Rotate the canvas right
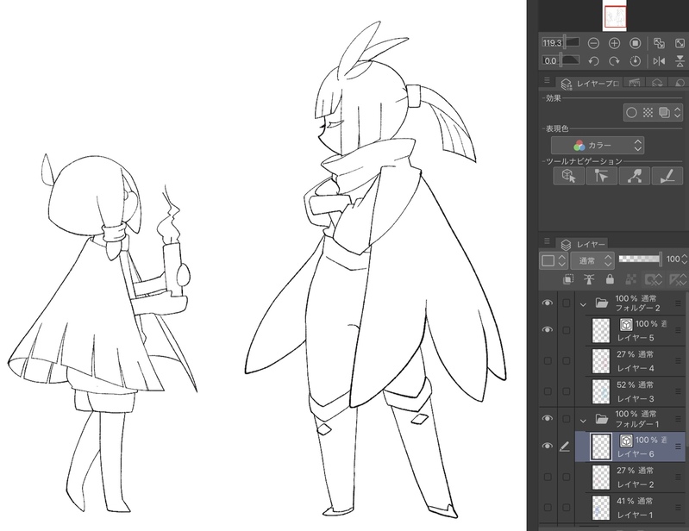689x531 pixels. (x=614, y=61)
